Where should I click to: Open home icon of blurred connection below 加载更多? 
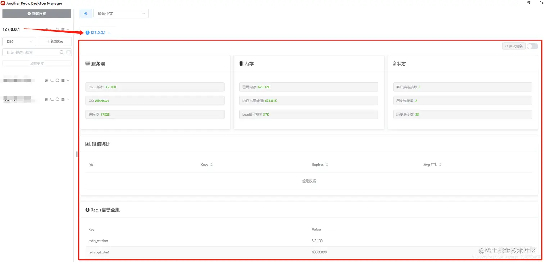(x=46, y=81)
